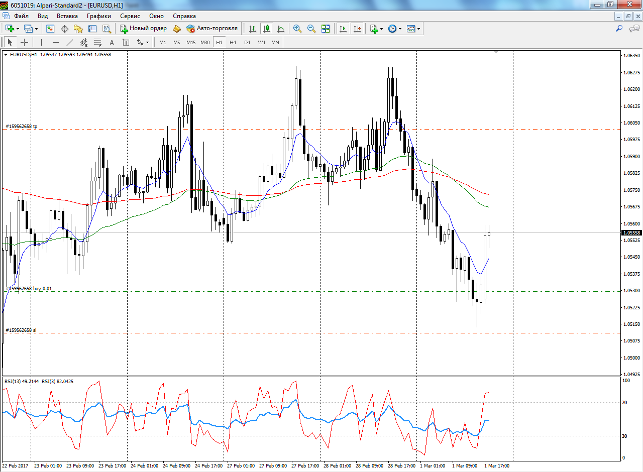This screenshot has width=643, height=472.
Task: Click the EURUSD,H1 chart title label
Action: (24, 54)
